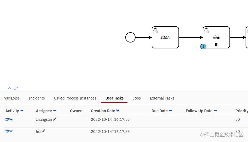
Task: Click the multi-instance marker on 或签 task
Action: pos(216,45)
